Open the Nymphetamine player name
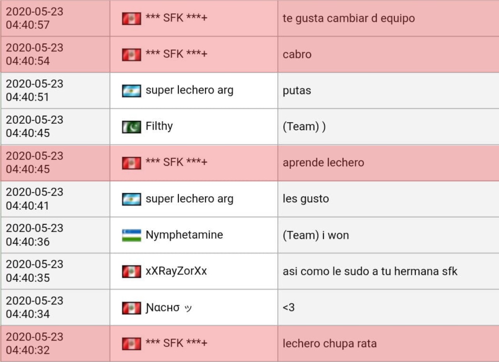499x362 pixels. coord(184,235)
